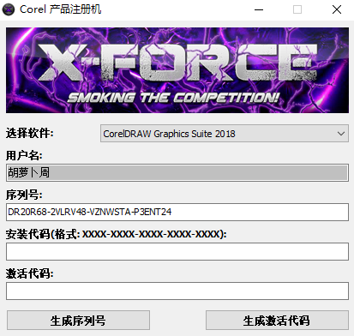354x336 pixels.
Task: Click the 用户名 label text
Action: pyautogui.click(x=24, y=155)
